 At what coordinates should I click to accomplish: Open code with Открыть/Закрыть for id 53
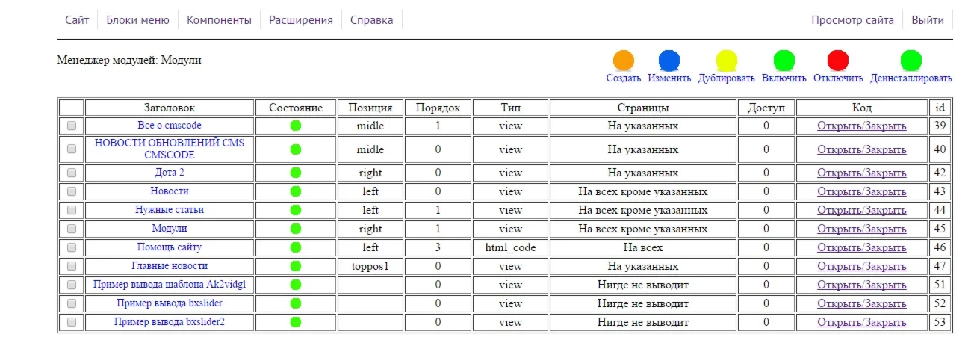coord(861,323)
